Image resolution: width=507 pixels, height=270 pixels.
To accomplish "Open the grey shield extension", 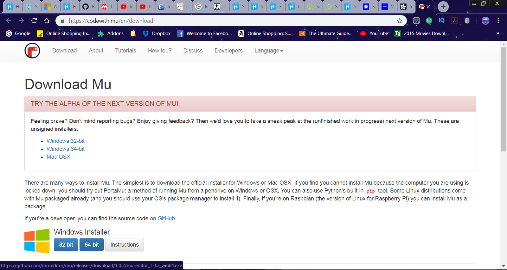I will click(x=467, y=21).
